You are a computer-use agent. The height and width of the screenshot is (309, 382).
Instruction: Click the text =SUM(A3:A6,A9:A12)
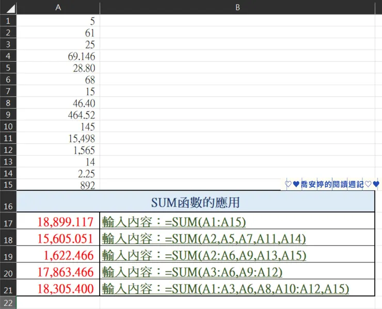(224, 272)
